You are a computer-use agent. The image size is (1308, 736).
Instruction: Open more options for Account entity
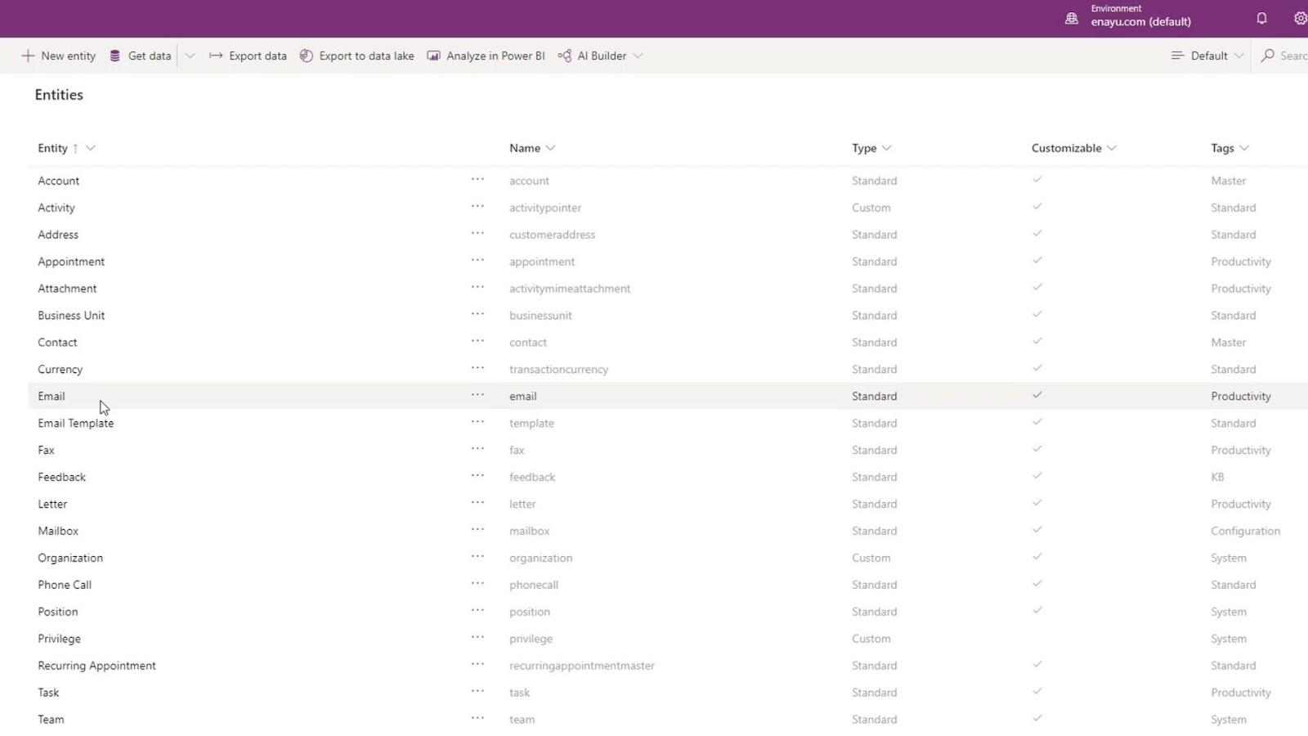pos(477,179)
